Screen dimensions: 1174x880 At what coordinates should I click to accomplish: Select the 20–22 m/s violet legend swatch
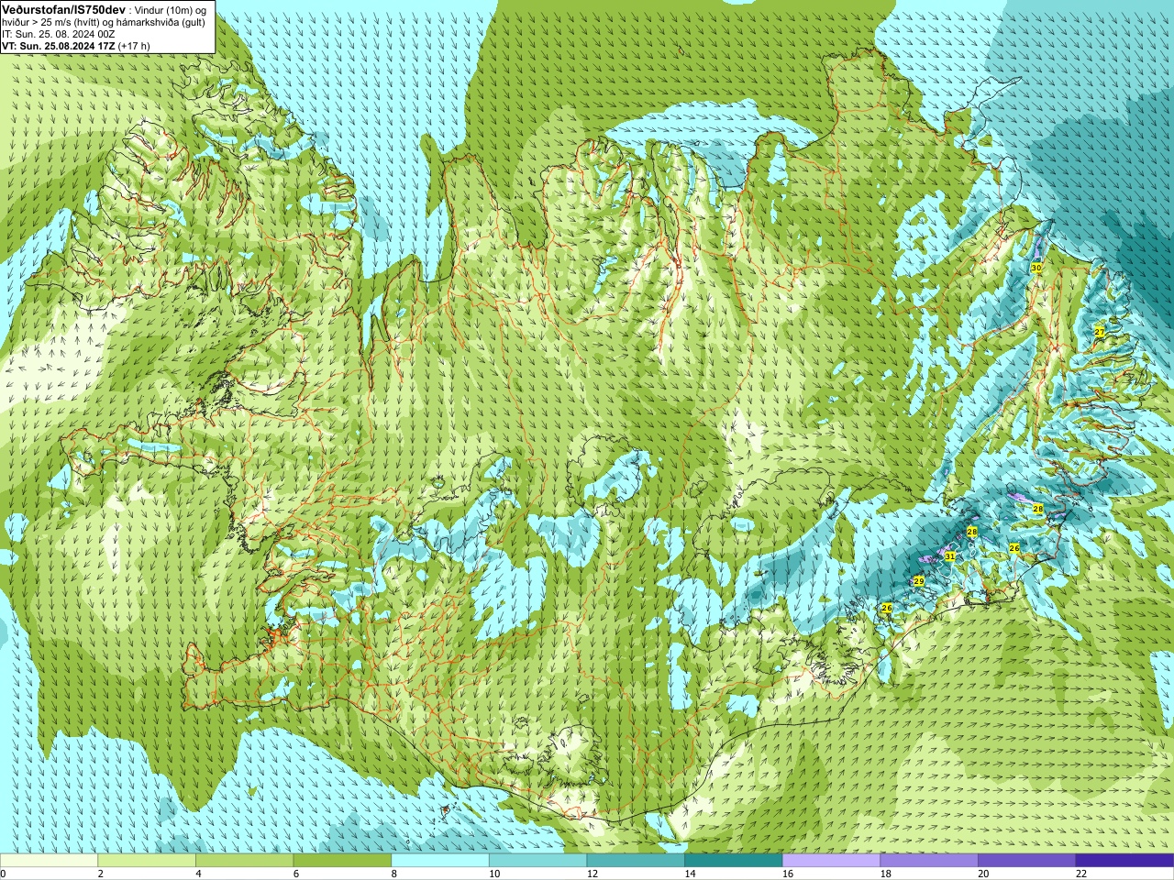[x=1027, y=861]
